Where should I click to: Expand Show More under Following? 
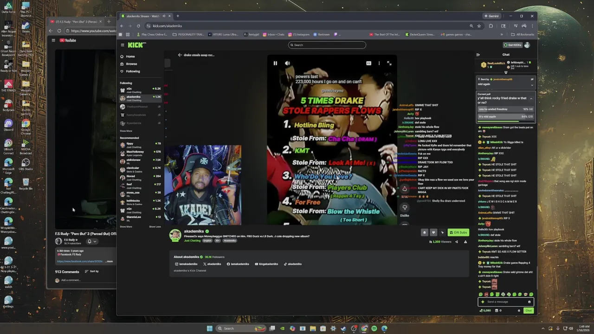pos(126,131)
